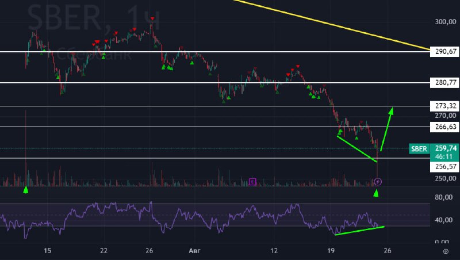Select the 266,63 horizontal level label

pyautogui.click(x=444, y=127)
